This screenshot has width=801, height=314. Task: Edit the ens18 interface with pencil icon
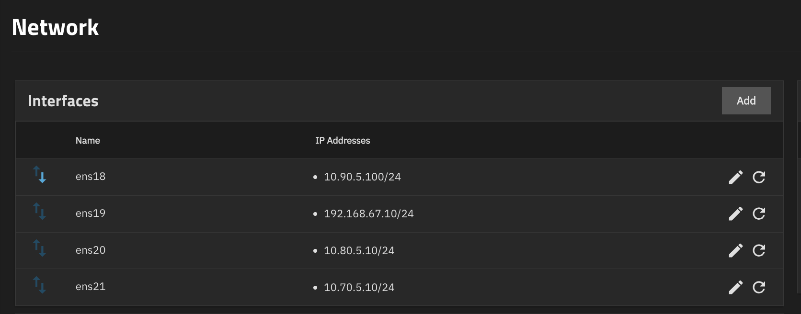pyautogui.click(x=735, y=177)
